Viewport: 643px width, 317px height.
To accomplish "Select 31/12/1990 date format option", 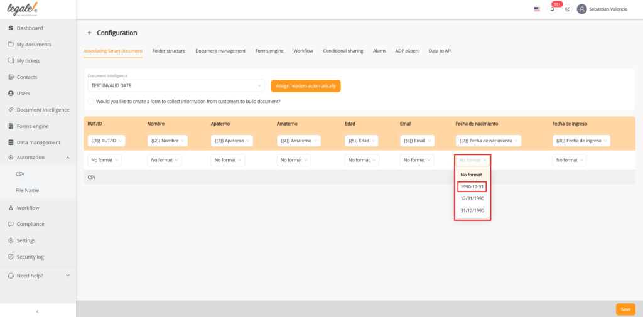I will click(472, 210).
